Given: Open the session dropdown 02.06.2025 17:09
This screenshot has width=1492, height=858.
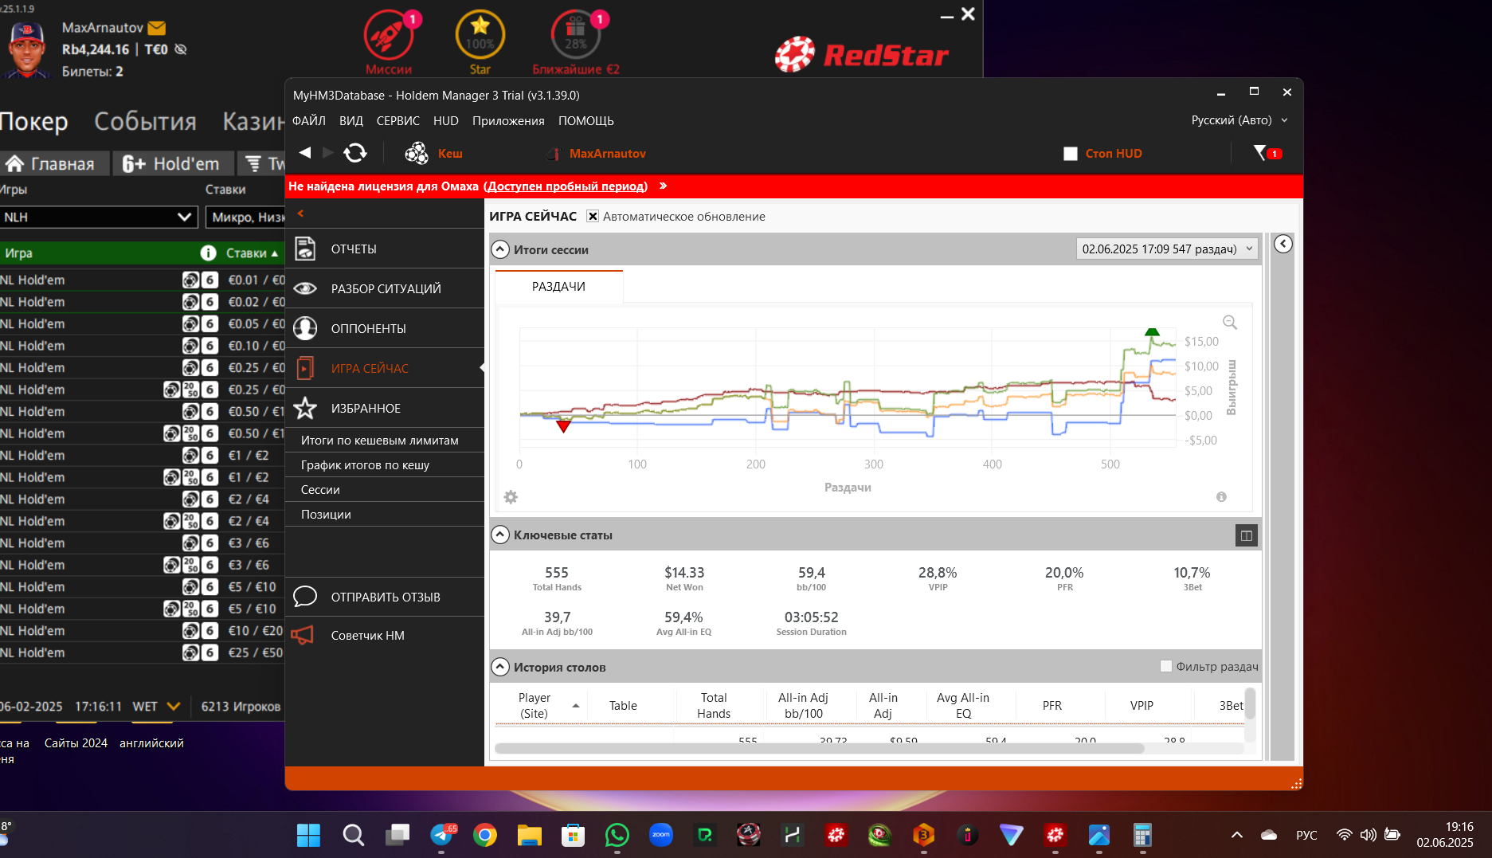Looking at the screenshot, I should (1167, 249).
